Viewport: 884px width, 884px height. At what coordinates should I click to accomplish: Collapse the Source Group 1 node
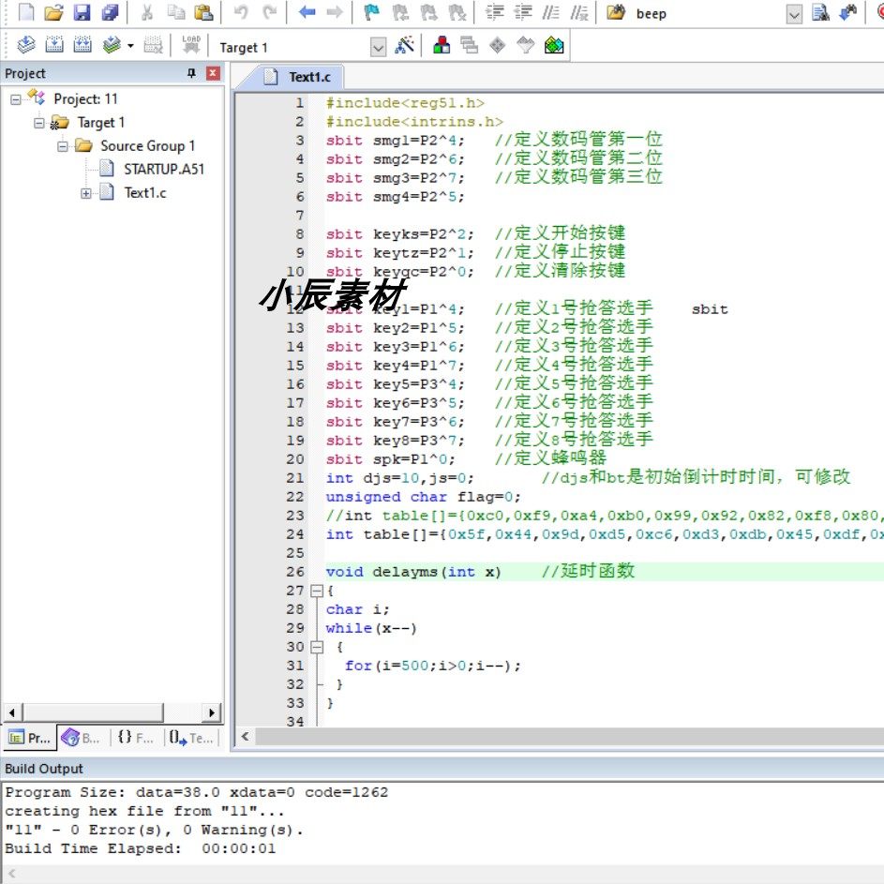(x=63, y=146)
